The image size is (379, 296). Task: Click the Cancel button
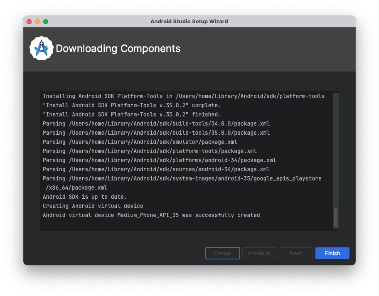223,253
